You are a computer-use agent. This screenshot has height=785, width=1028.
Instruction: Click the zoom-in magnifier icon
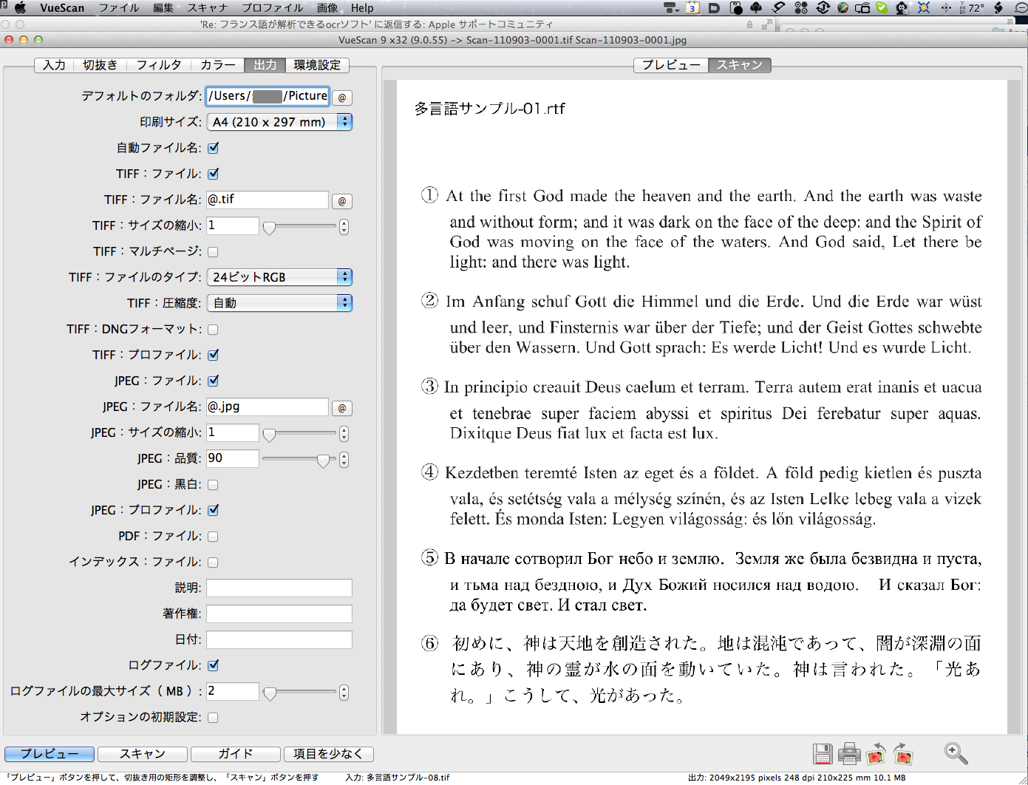(x=956, y=753)
